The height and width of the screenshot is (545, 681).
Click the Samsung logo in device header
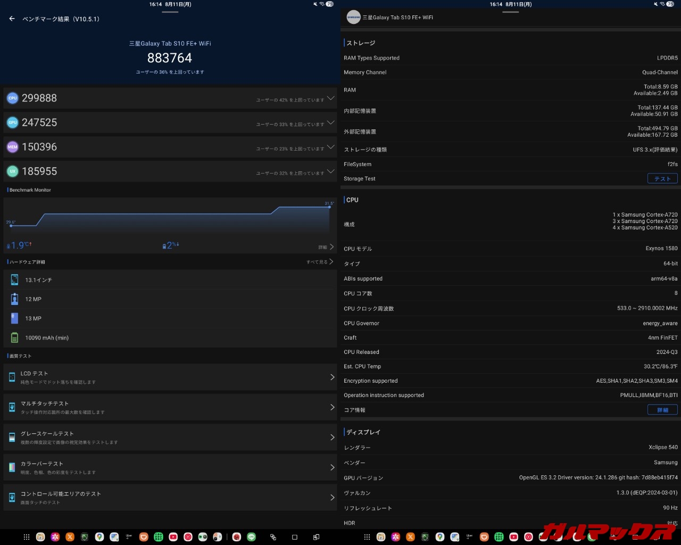click(x=354, y=18)
